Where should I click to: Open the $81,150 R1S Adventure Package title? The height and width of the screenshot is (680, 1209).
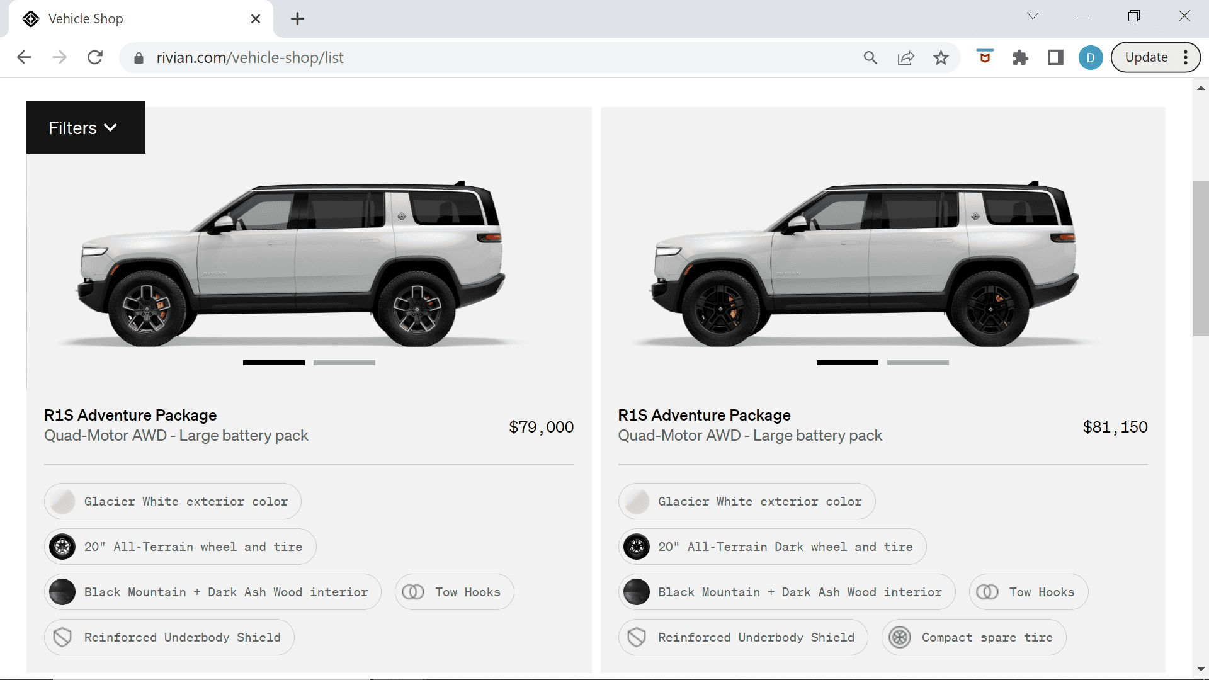pyautogui.click(x=704, y=416)
